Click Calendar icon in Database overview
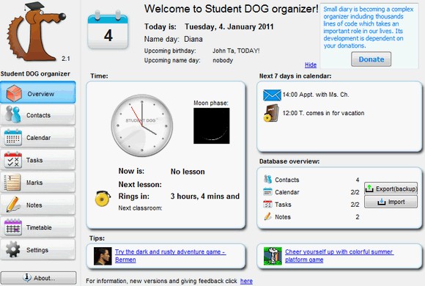Screen dimensions: 425x286 point(267,191)
